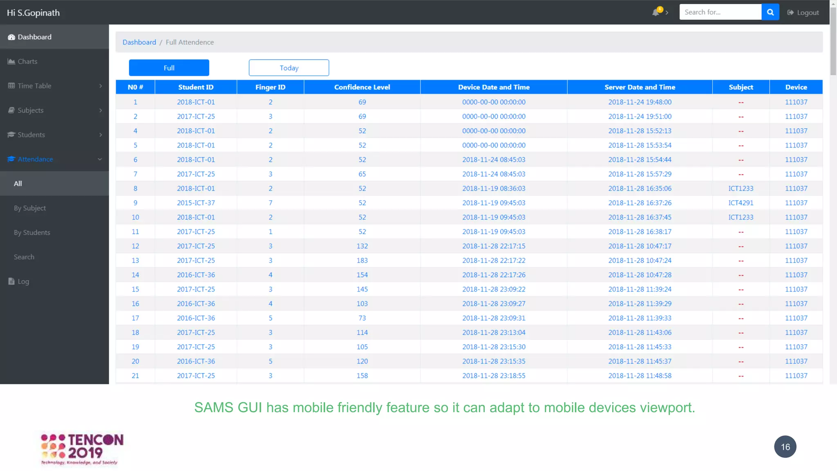This screenshot has width=837, height=471.
Task: Click finger ID 7 in row 9
Action: (x=270, y=203)
